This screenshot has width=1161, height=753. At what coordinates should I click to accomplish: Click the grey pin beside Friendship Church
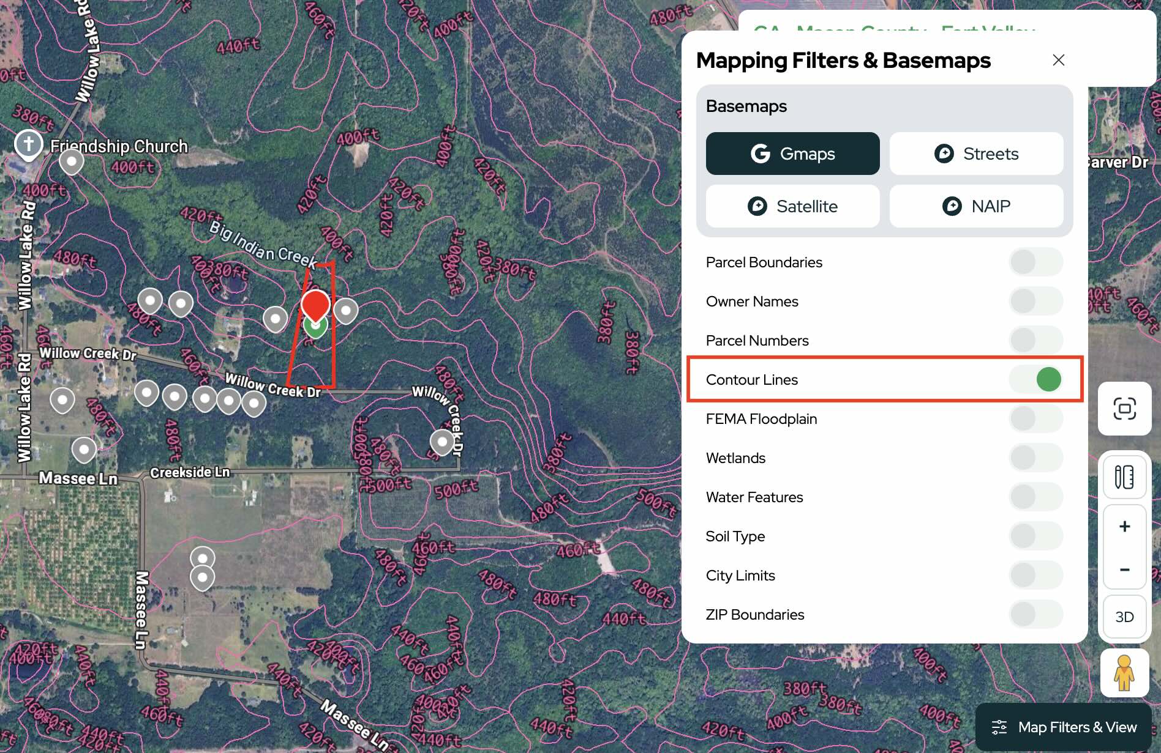click(x=72, y=162)
